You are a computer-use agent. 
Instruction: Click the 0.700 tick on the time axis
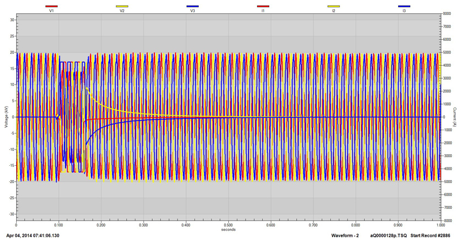(x=313, y=225)
